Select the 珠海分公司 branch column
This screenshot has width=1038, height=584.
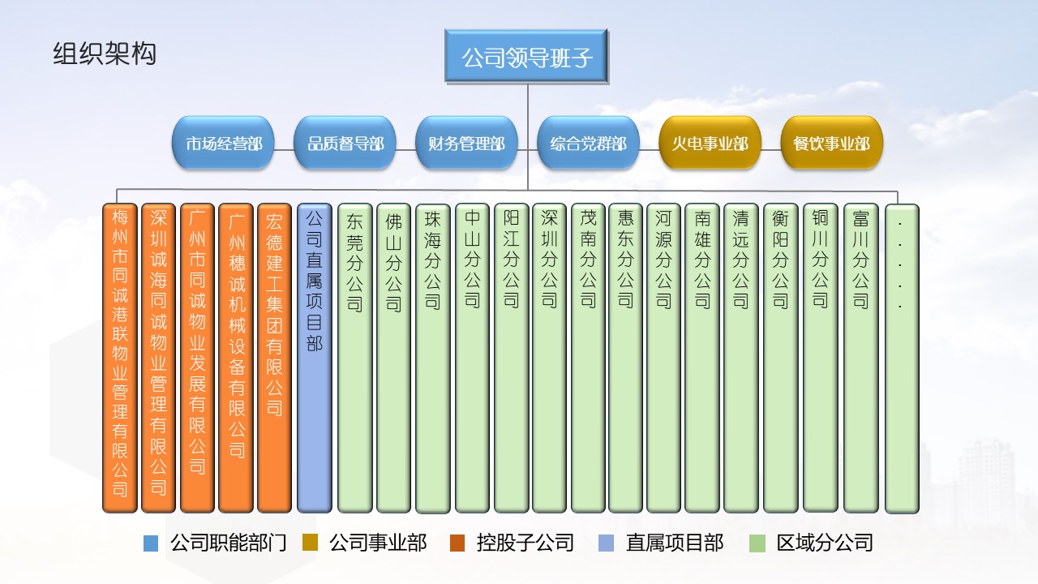432,358
